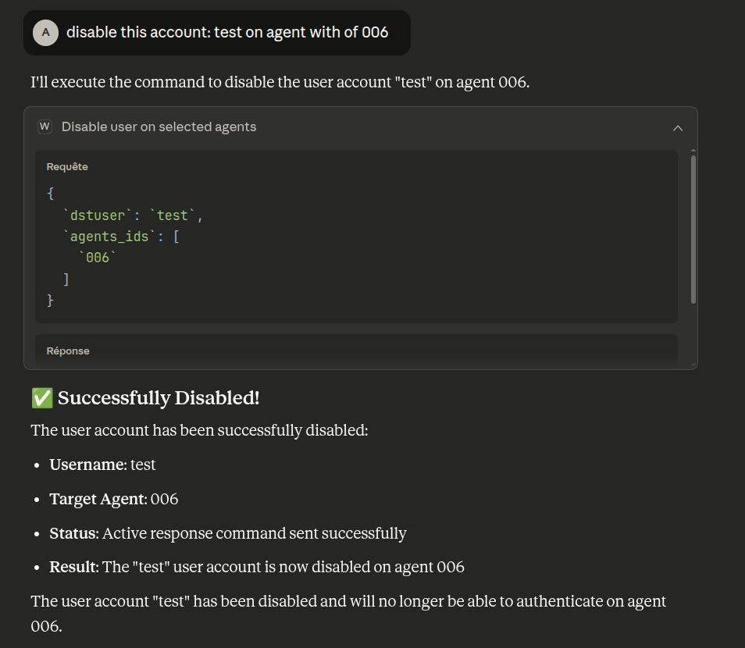Click the sentence starting "I'll execute the command"
The image size is (745, 648).
tap(280, 82)
